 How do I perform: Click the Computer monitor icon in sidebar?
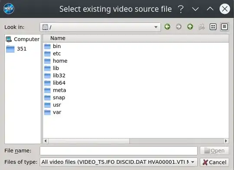9,39
